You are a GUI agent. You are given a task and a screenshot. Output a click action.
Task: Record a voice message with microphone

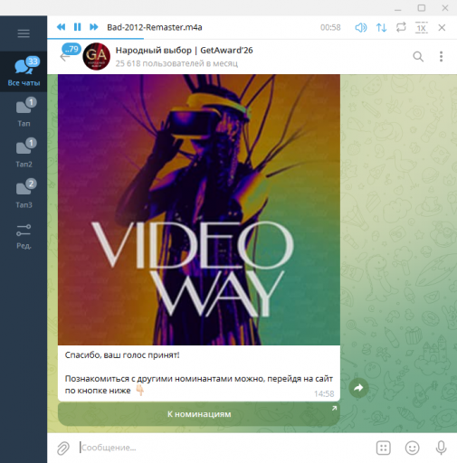(x=441, y=448)
